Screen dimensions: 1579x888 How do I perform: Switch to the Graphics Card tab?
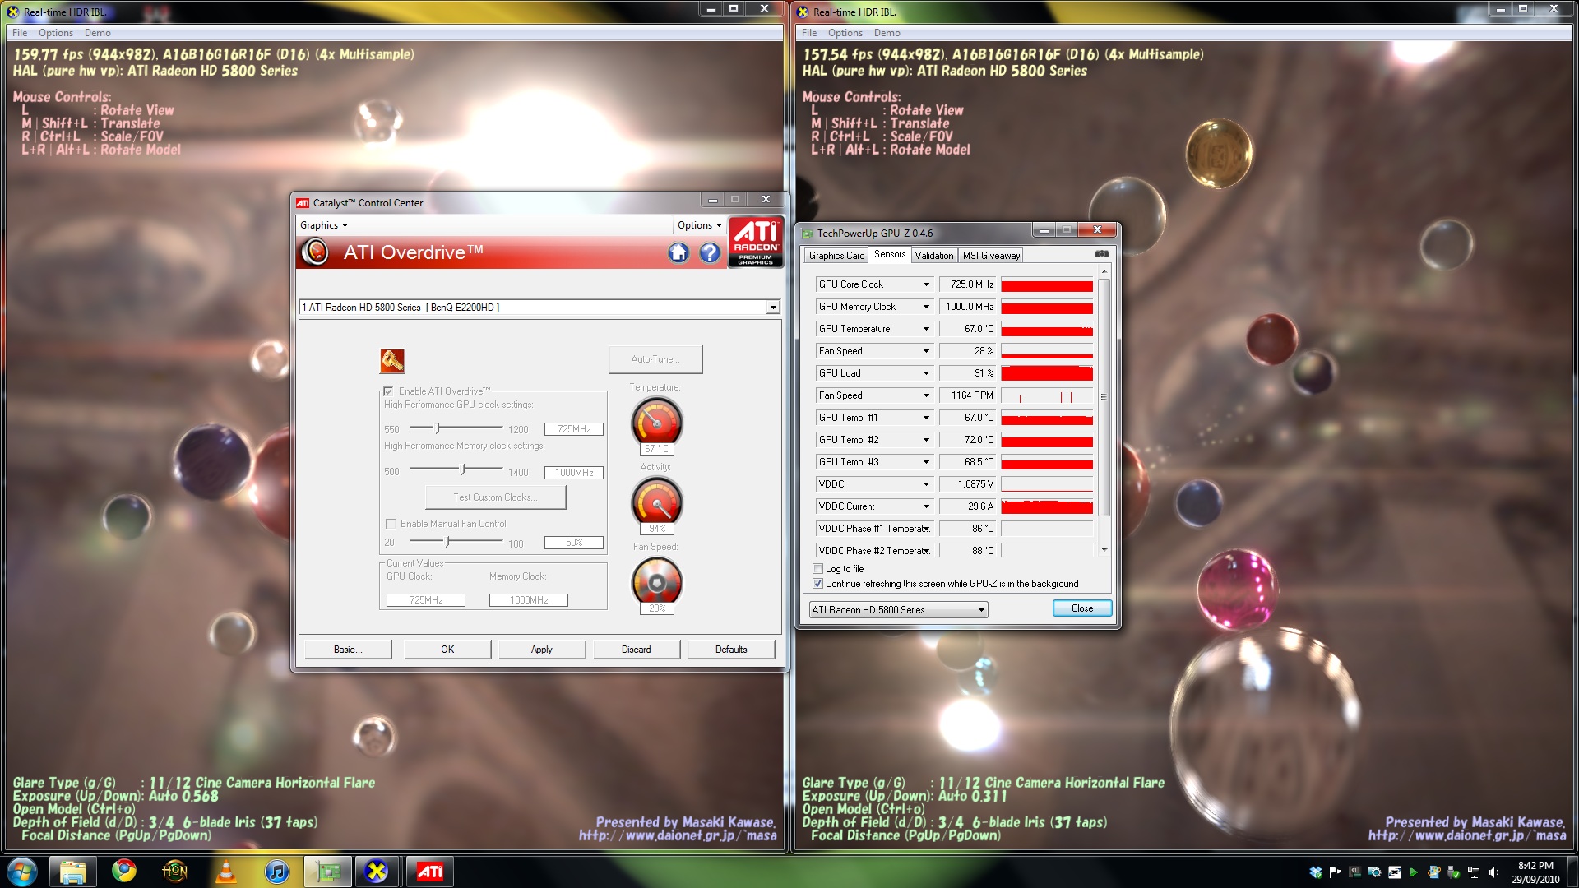click(836, 256)
